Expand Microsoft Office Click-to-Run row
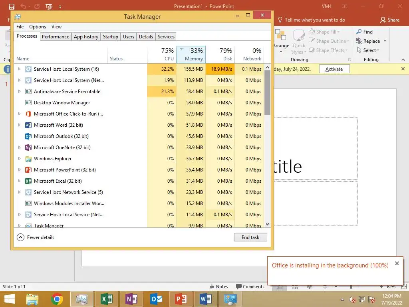Screen dimensions: 409x307 [x=19, y=114]
